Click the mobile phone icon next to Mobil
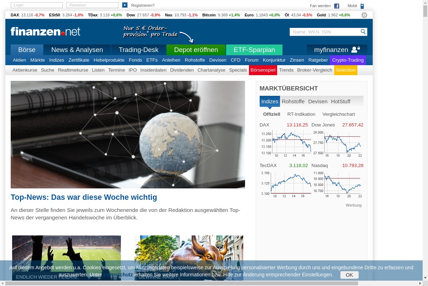 362,6
